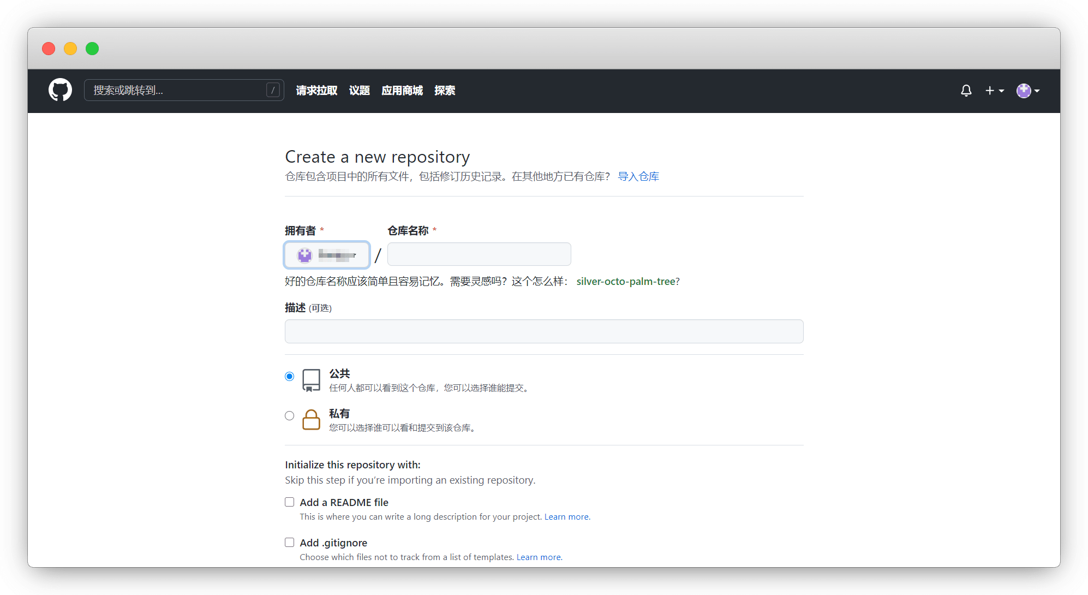Open the notifications bell
The image size is (1088, 595).
[966, 91]
